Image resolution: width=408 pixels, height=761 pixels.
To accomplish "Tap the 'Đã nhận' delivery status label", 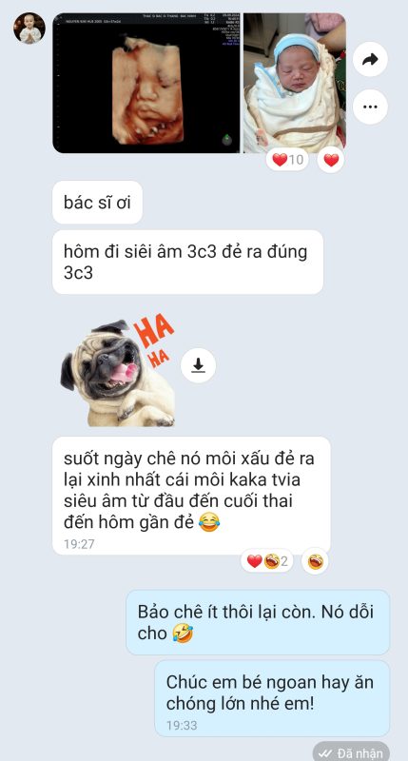I will tap(351, 752).
